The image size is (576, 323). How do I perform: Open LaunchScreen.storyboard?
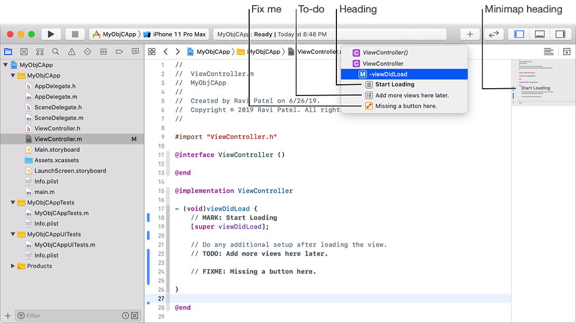70,171
